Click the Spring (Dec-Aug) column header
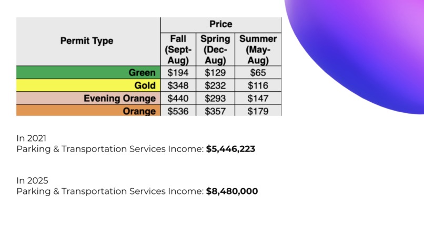The width and height of the screenshot is (424, 237). coord(215,50)
